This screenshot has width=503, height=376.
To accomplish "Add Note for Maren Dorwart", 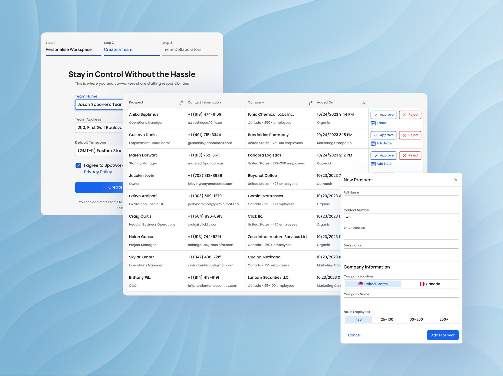I will pyautogui.click(x=381, y=164).
